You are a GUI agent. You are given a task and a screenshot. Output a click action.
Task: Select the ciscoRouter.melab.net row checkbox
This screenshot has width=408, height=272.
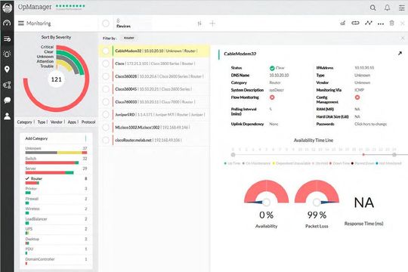click(106, 140)
